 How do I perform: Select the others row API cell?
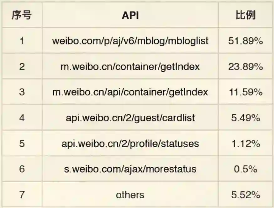(x=130, y=195)
